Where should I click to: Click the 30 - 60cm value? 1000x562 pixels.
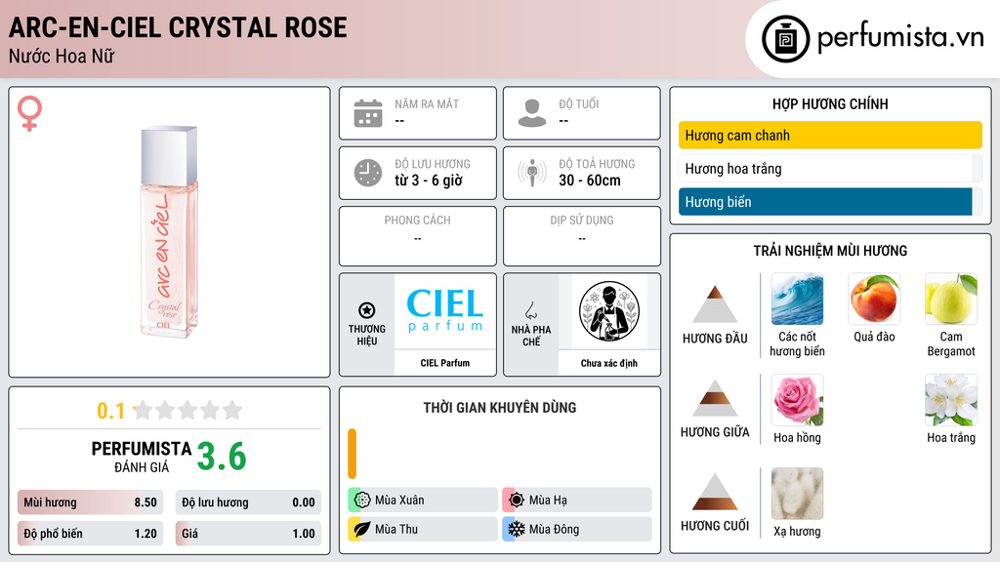[590, 181]
